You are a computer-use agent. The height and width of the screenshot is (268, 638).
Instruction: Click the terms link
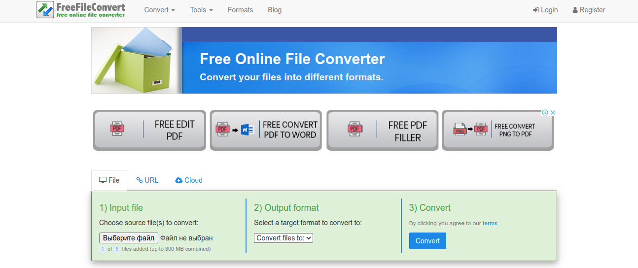pyautogui.click(x=490, y=223)
